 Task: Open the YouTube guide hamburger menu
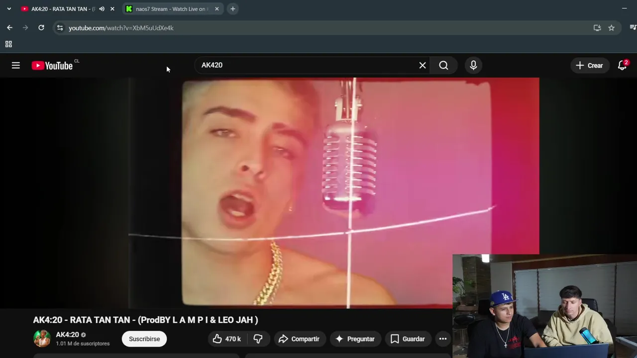[x=16, y=65]
